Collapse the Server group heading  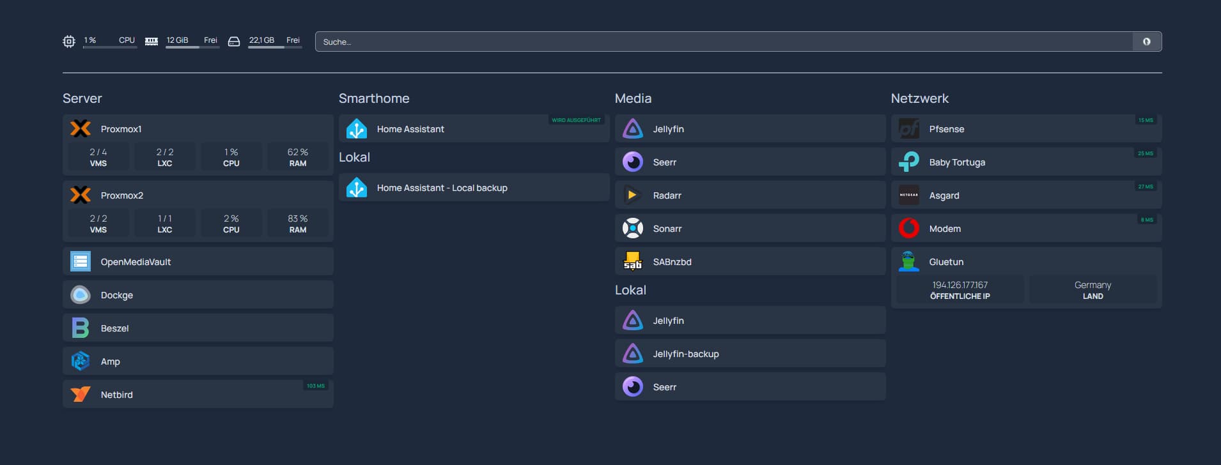click(x=82, y=98)
